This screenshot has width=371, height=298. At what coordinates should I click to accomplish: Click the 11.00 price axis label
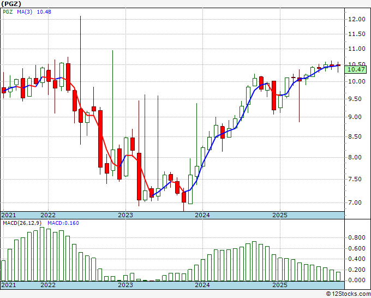click(x=356, y=49)
